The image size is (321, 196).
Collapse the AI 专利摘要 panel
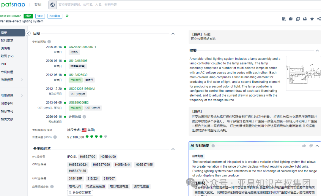click(x=317, y=146)
